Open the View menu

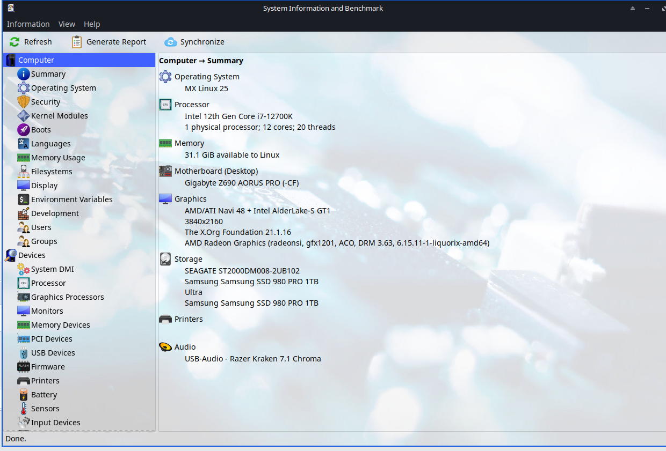[x=67, y=24]
